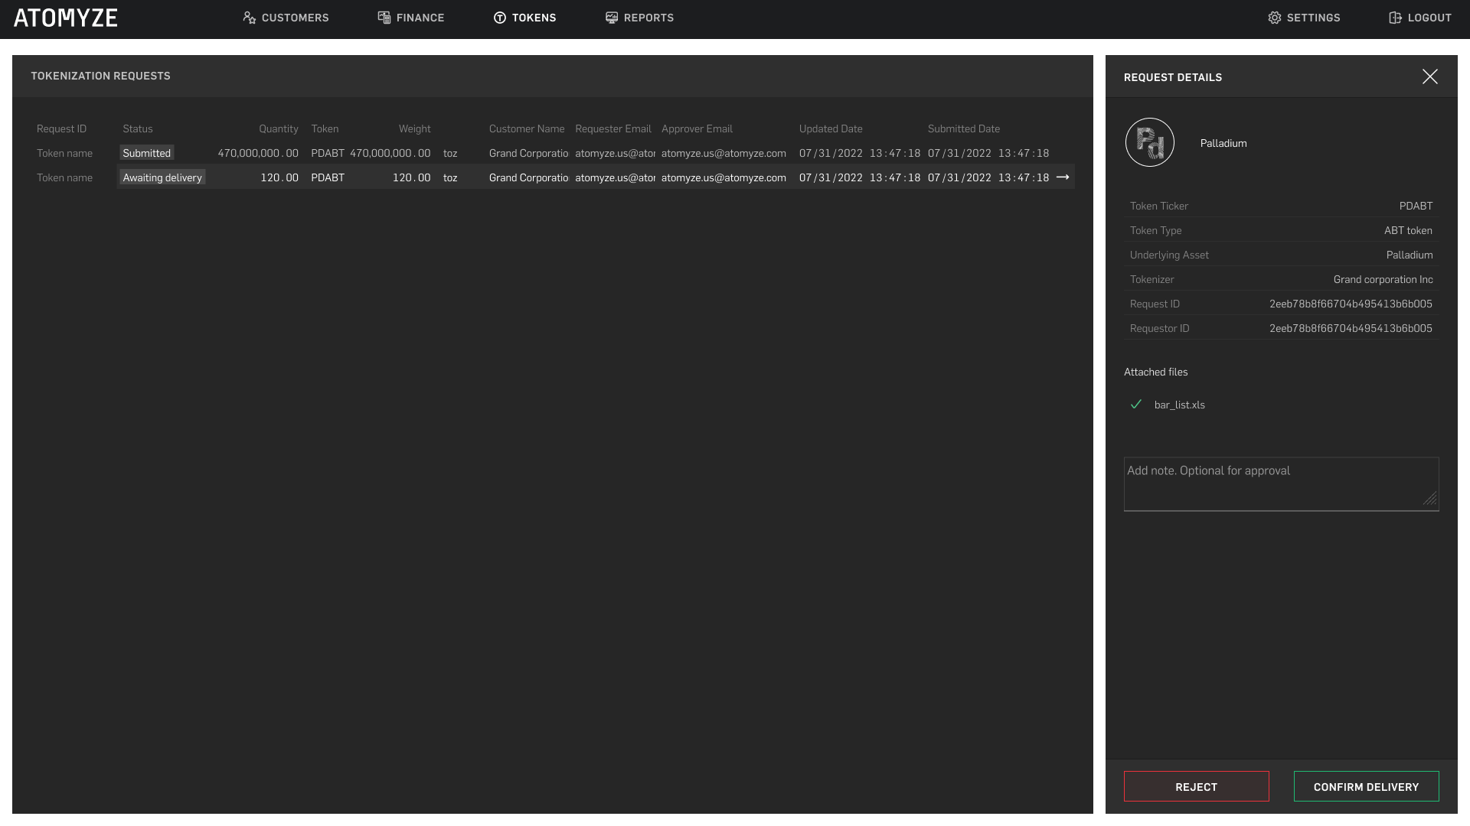1470x826 pixels.
Task: Select the Submitted status request row
Action: click(x=536, y=153)
